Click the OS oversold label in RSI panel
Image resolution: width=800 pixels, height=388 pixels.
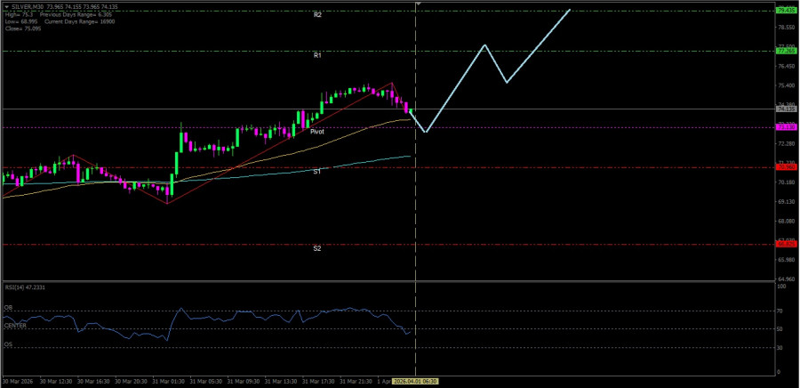click(x=9, y=344)
